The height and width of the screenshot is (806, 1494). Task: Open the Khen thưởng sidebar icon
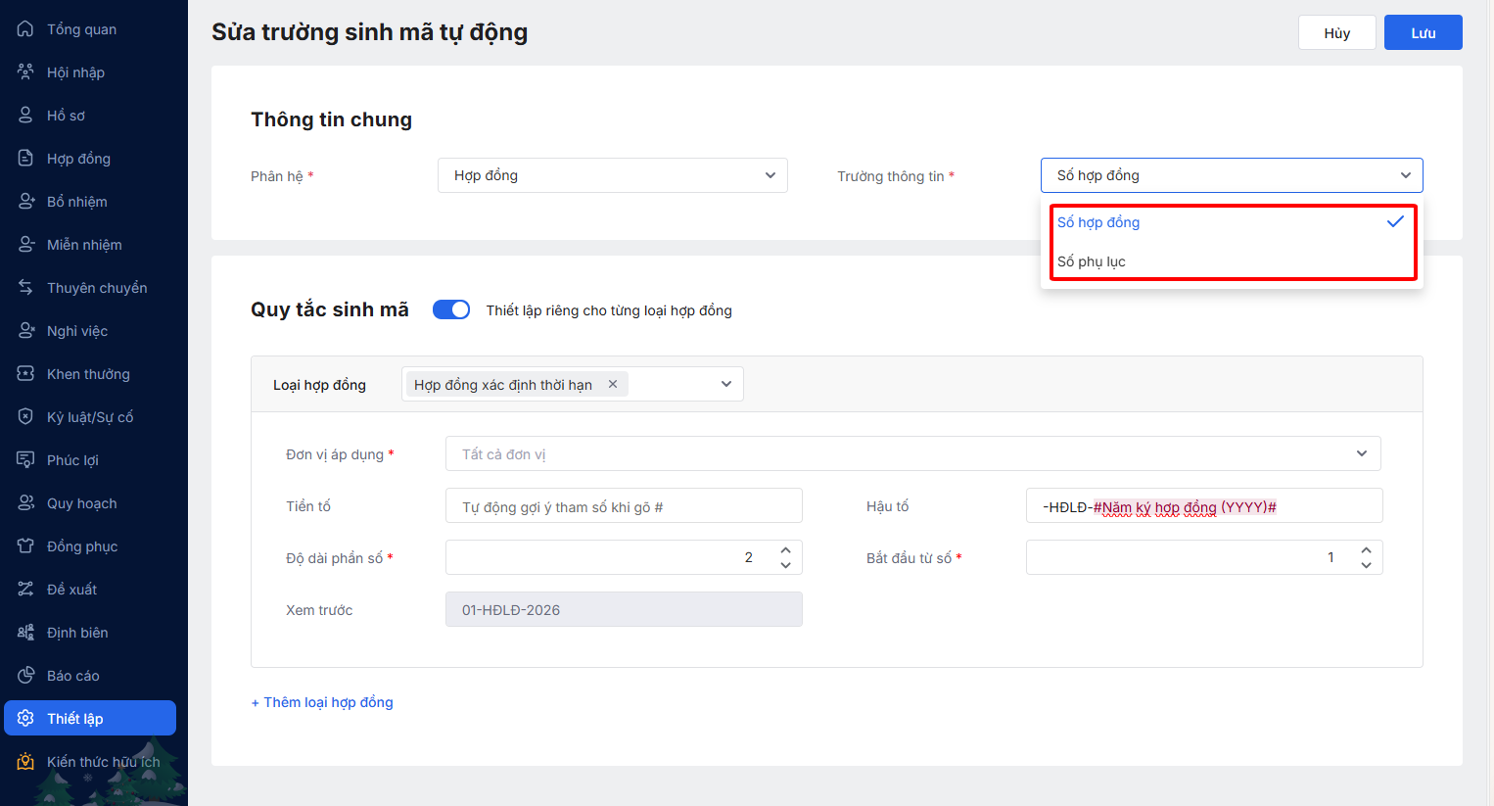(25, 374)
